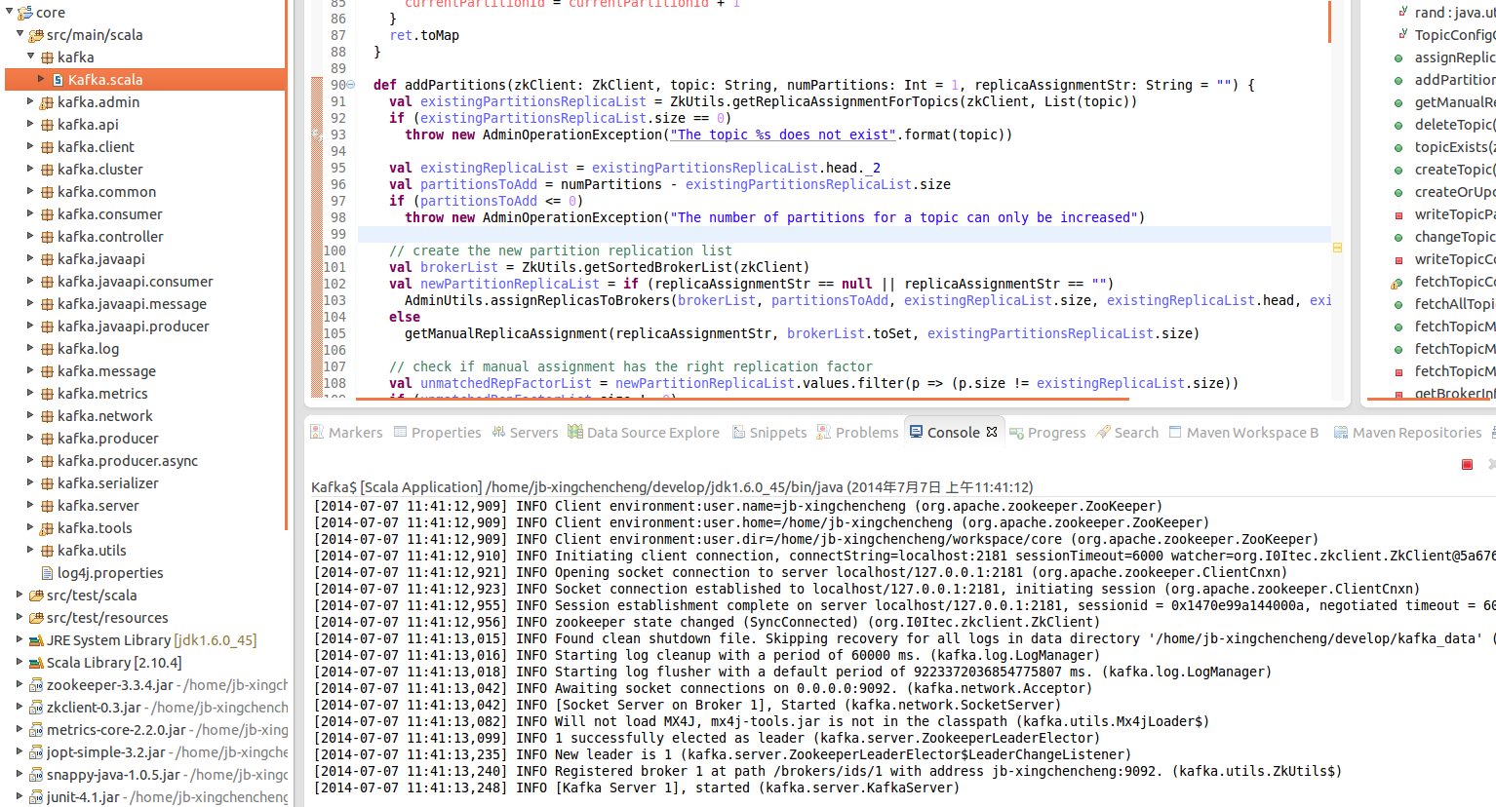Collapse the kafka package tree node

point(31,57)
